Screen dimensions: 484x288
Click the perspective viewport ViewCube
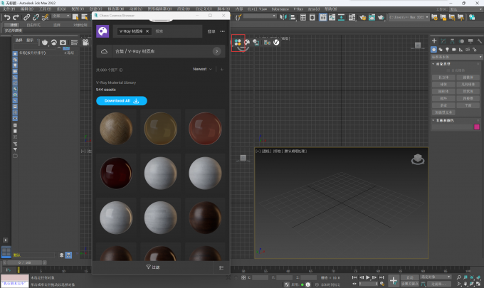[x=418, y=159]
